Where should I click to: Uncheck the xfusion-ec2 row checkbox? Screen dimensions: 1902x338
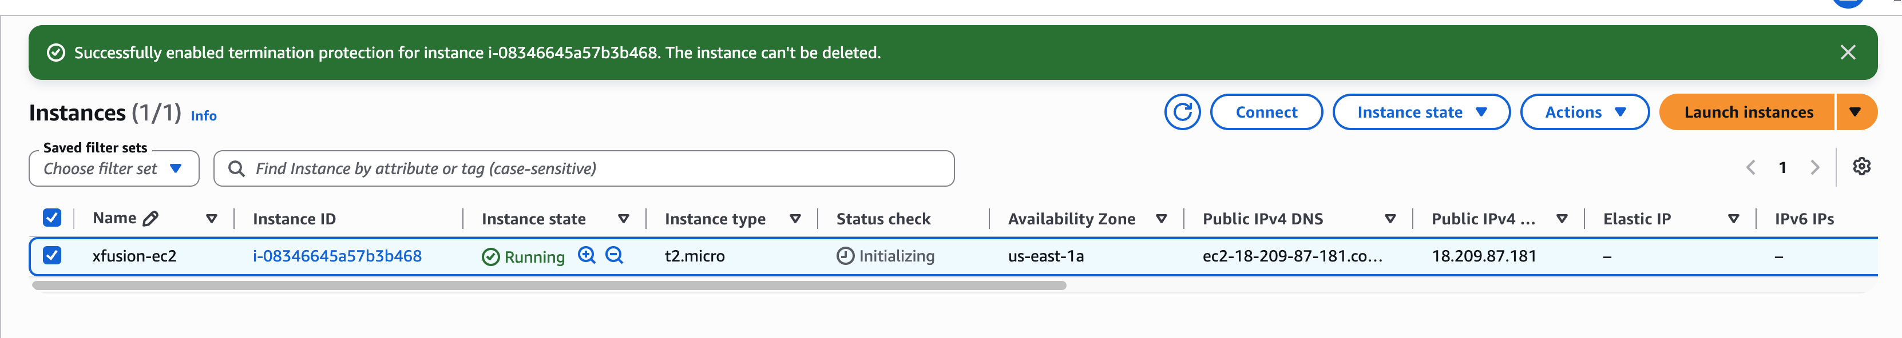click(51, 255)
